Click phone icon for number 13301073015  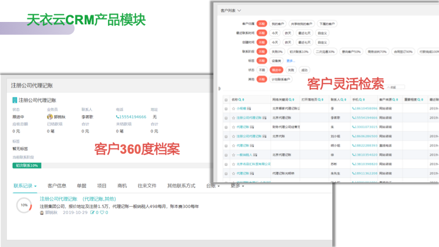(353, 127)
